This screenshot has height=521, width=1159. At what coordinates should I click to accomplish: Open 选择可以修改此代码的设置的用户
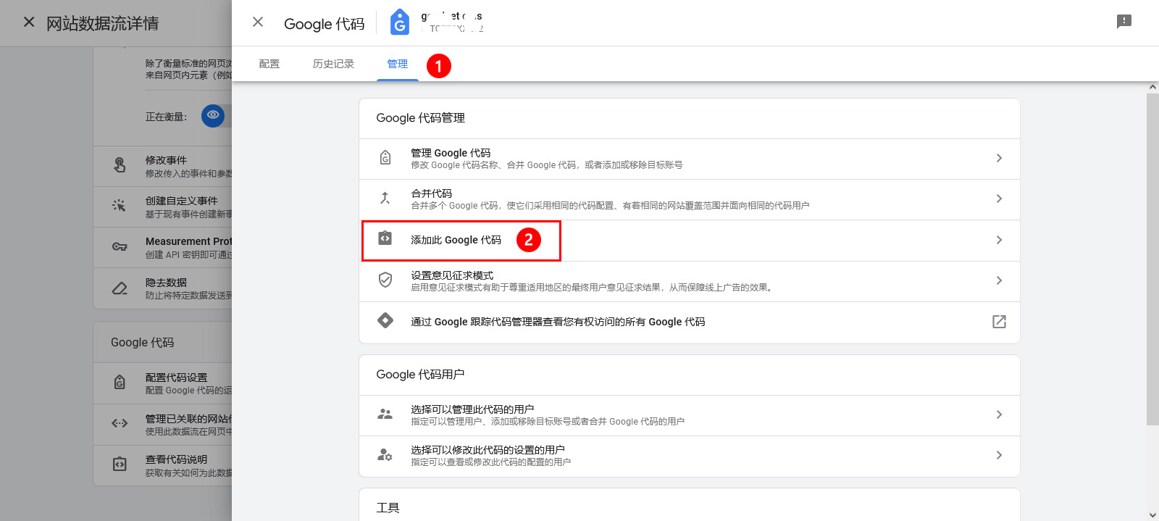[690, 456]
